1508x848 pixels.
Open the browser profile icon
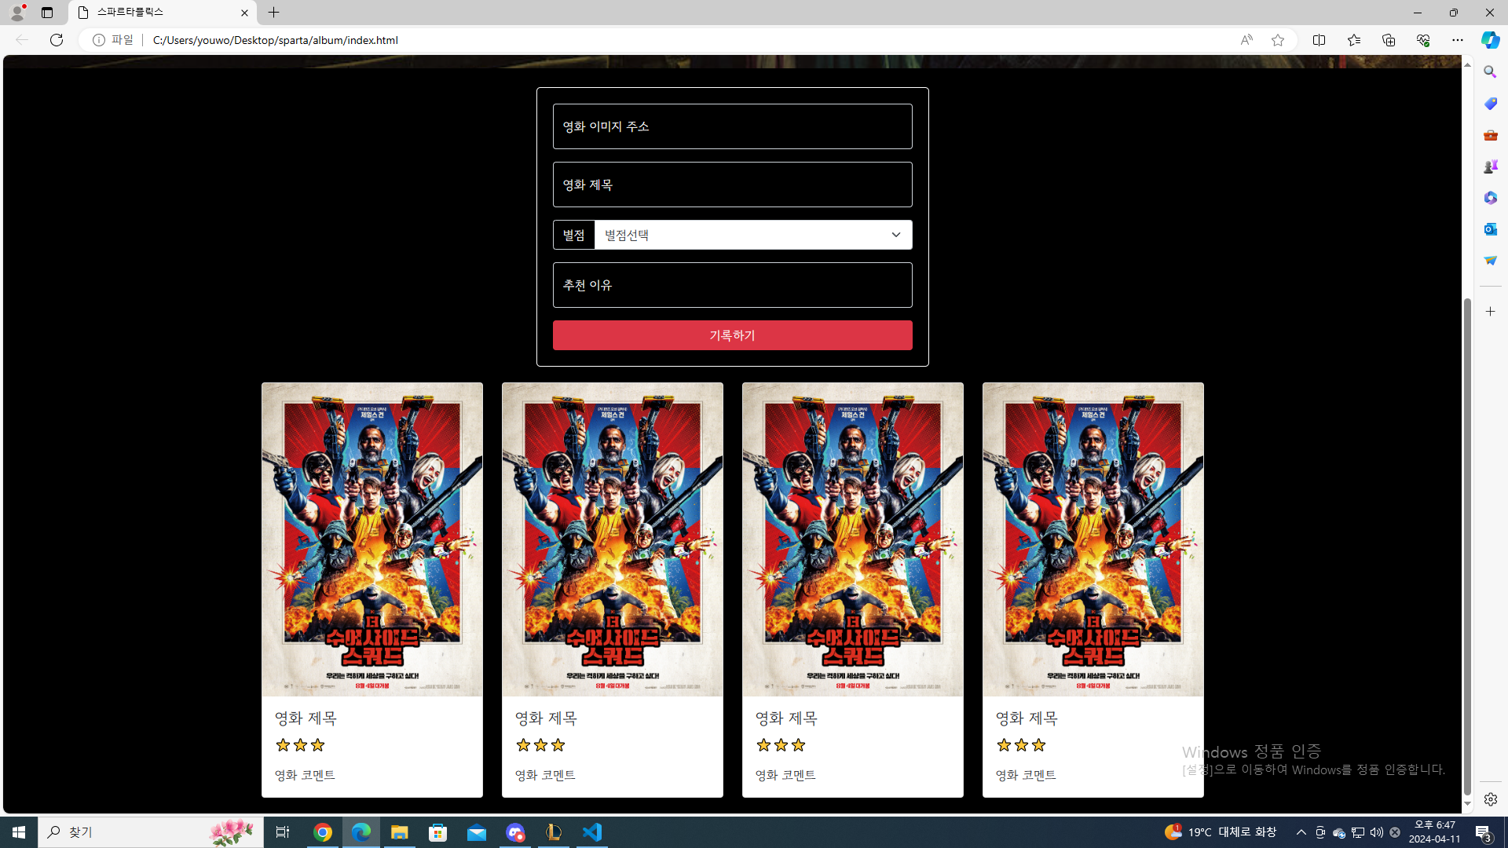point(16,13)
